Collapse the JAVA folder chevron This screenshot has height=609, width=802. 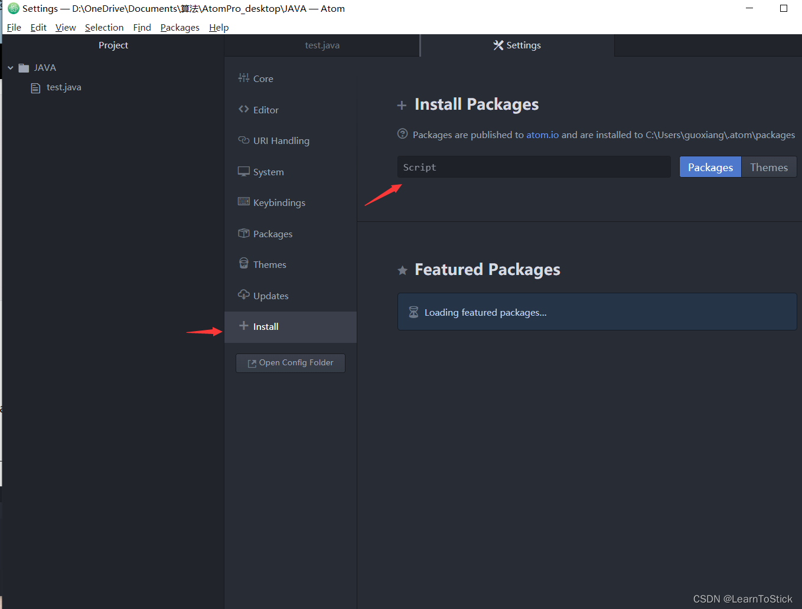tap(11, 68)
